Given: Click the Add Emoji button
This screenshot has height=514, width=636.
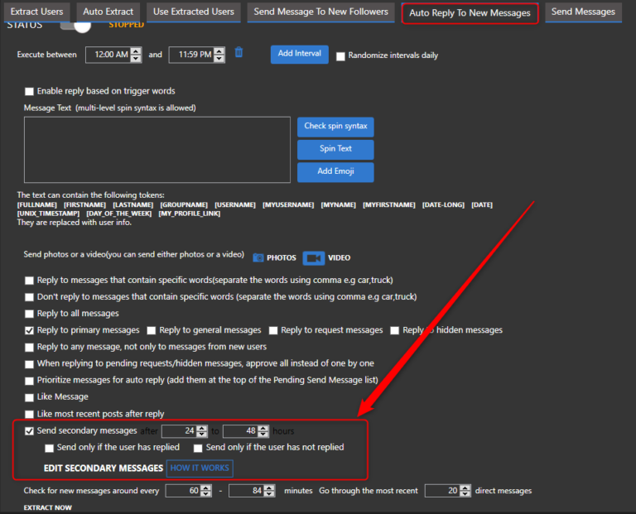Looking at the screenshot, I should (x=335, y=172).
